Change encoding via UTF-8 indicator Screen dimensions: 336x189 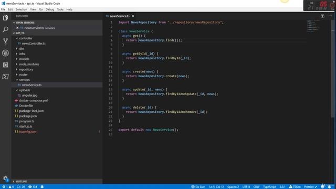(x=246, y=187)
